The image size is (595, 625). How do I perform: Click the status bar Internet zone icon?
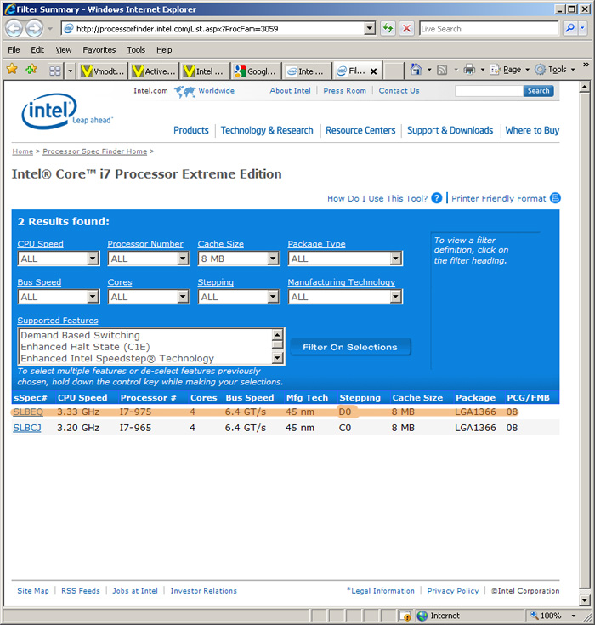pos(422,616)
